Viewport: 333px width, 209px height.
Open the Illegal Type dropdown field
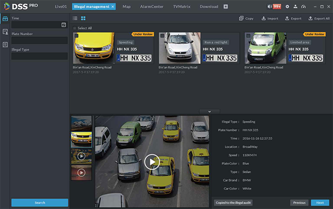click(39, 56)
